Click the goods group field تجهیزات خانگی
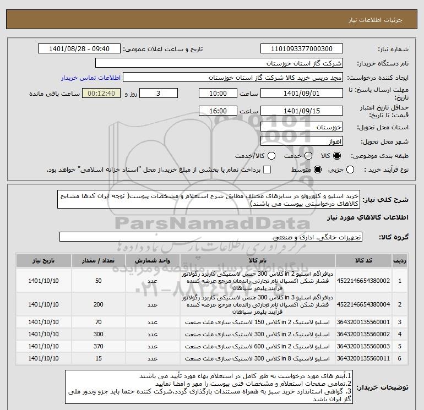 click(211, 237)
